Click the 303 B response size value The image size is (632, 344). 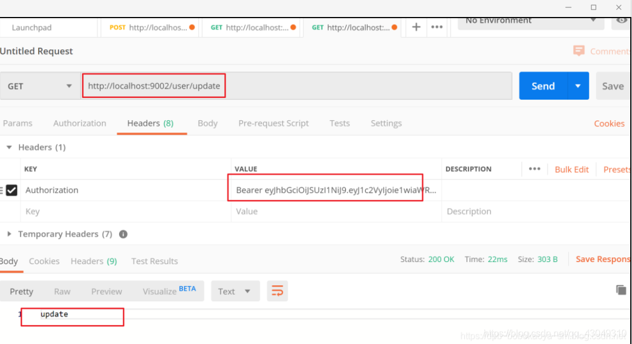pos(548,260)
